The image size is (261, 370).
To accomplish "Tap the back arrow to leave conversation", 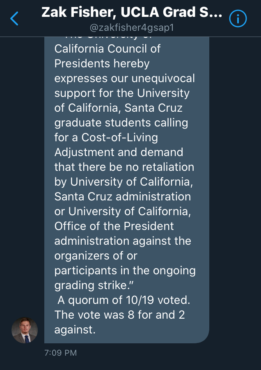I will pos(14,18).
